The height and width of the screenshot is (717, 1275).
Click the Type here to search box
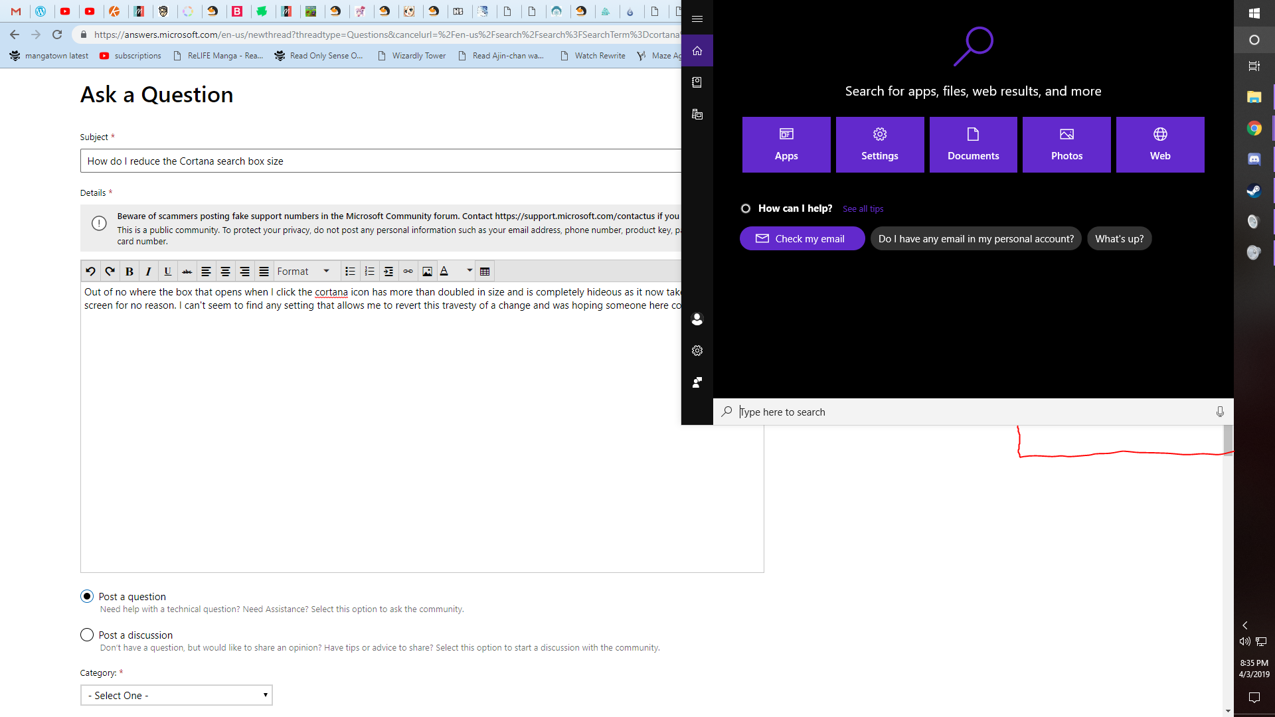point(973,412)
